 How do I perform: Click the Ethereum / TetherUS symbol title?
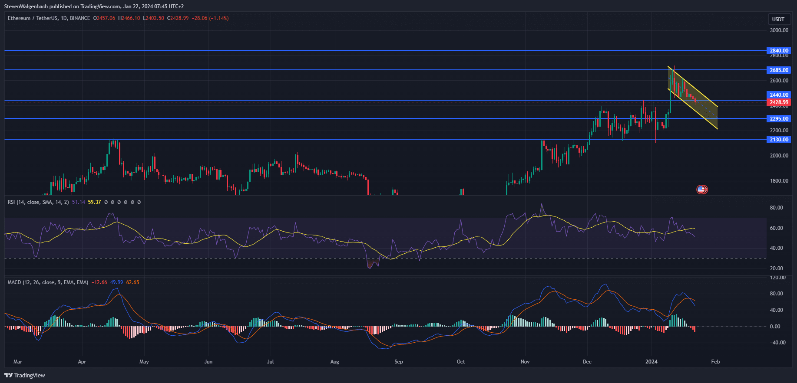pos(49,18)
